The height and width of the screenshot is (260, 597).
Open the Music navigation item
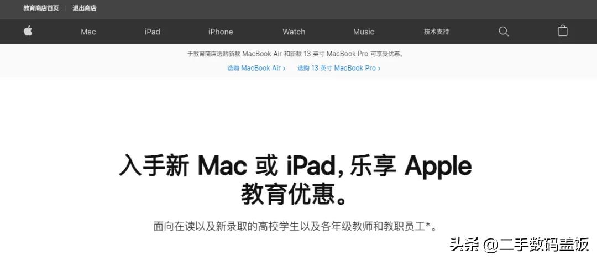(x=364, y=32)
